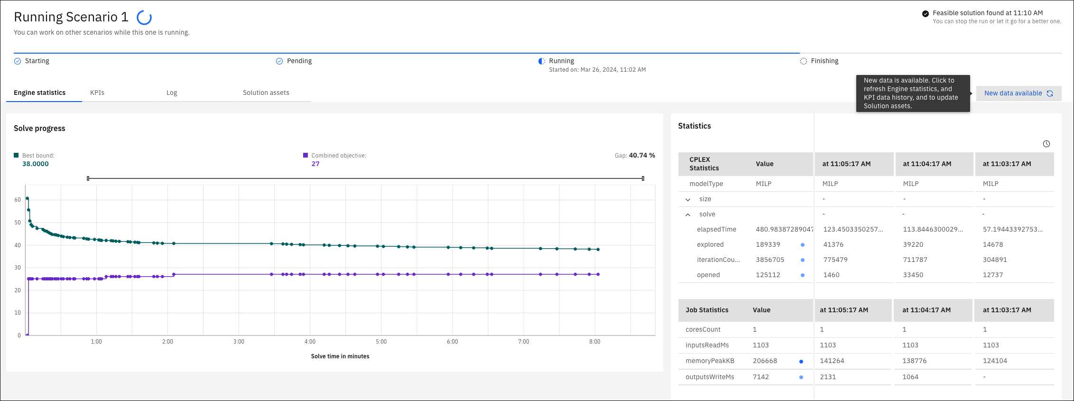1074x401 pixels.
Task: Expand the size row chevron
Action: click(688, 200)
